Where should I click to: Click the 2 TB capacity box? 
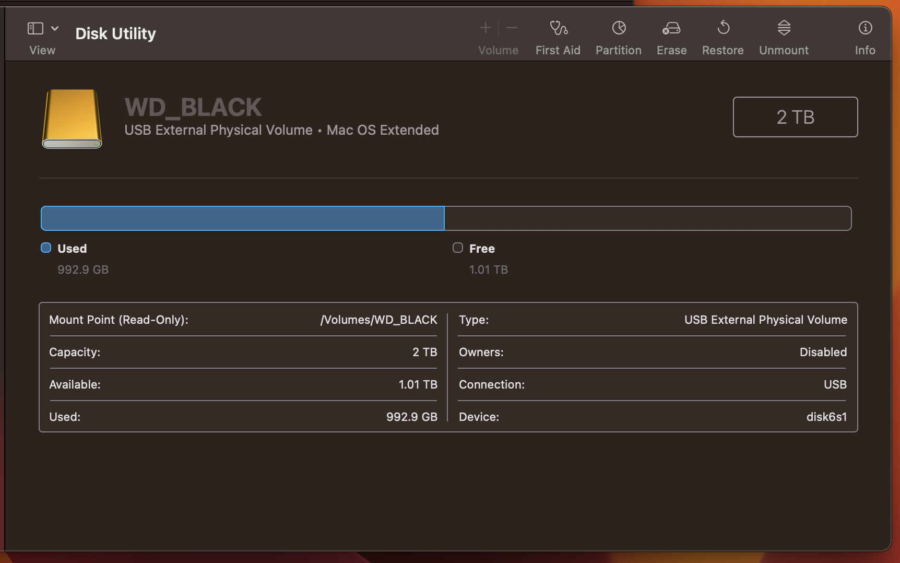795,117
